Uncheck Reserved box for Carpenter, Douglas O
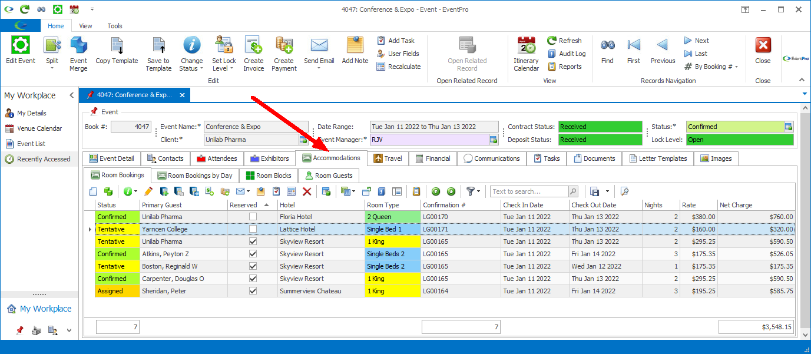The image size is (811, 354). pos(253,279)
